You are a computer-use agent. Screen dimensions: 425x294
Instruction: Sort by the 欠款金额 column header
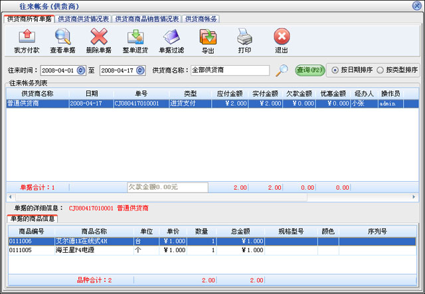(x=299, y=94)
